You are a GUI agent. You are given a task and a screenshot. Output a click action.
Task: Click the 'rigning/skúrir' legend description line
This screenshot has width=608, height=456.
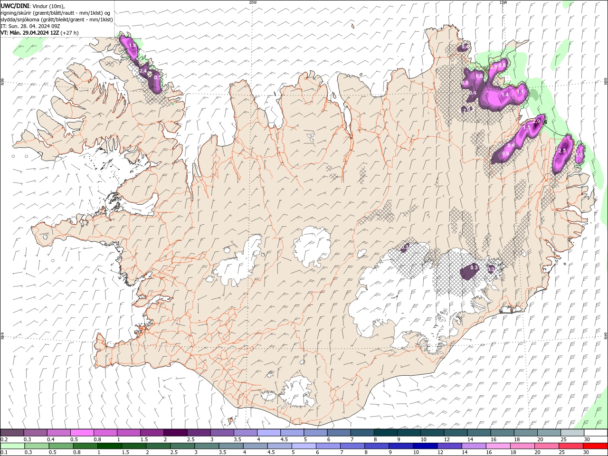[x=56, y=13]
